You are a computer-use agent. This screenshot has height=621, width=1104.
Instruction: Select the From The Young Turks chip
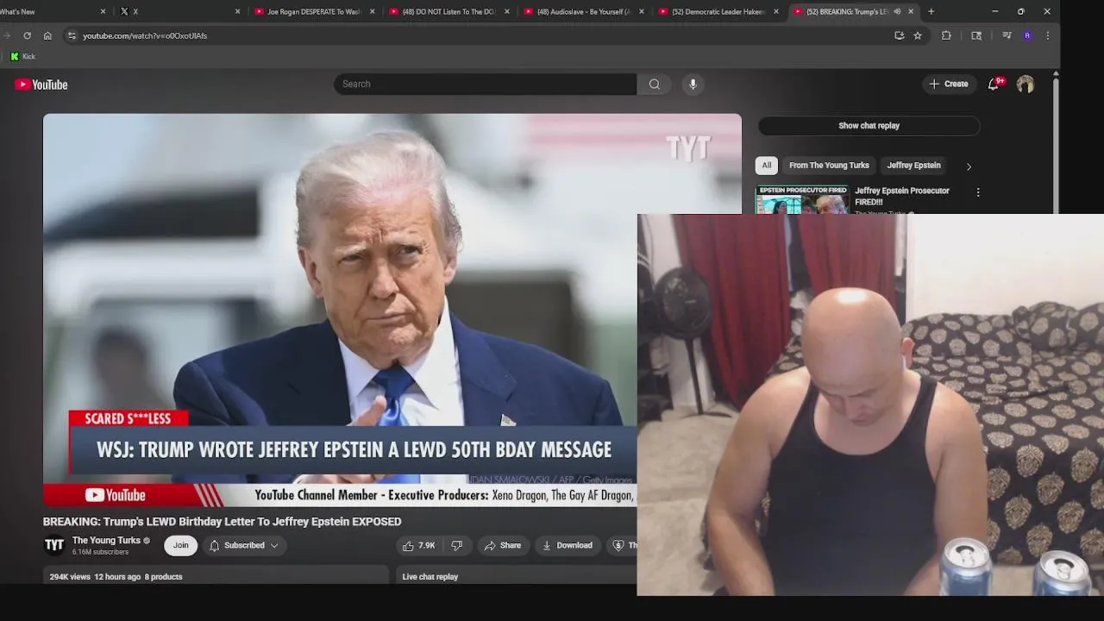coord(829,166)
